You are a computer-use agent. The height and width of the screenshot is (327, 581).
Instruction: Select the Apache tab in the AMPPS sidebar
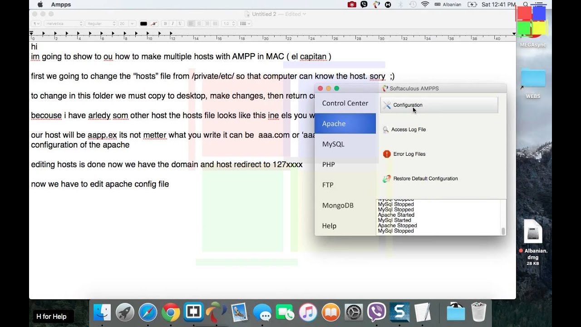[x=345, y=124]
